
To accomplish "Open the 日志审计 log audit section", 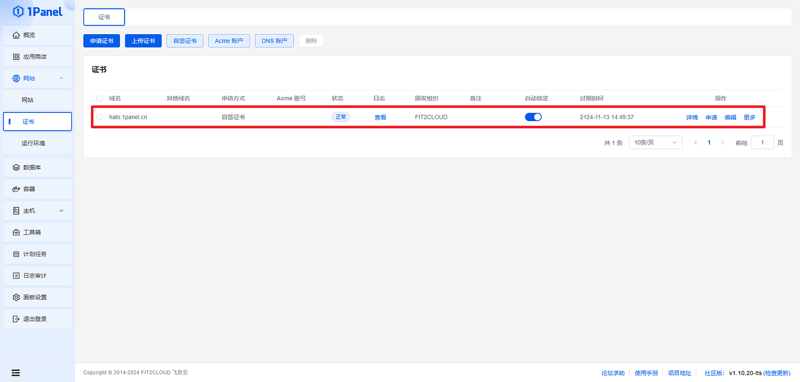I will (x=37, y=275).
